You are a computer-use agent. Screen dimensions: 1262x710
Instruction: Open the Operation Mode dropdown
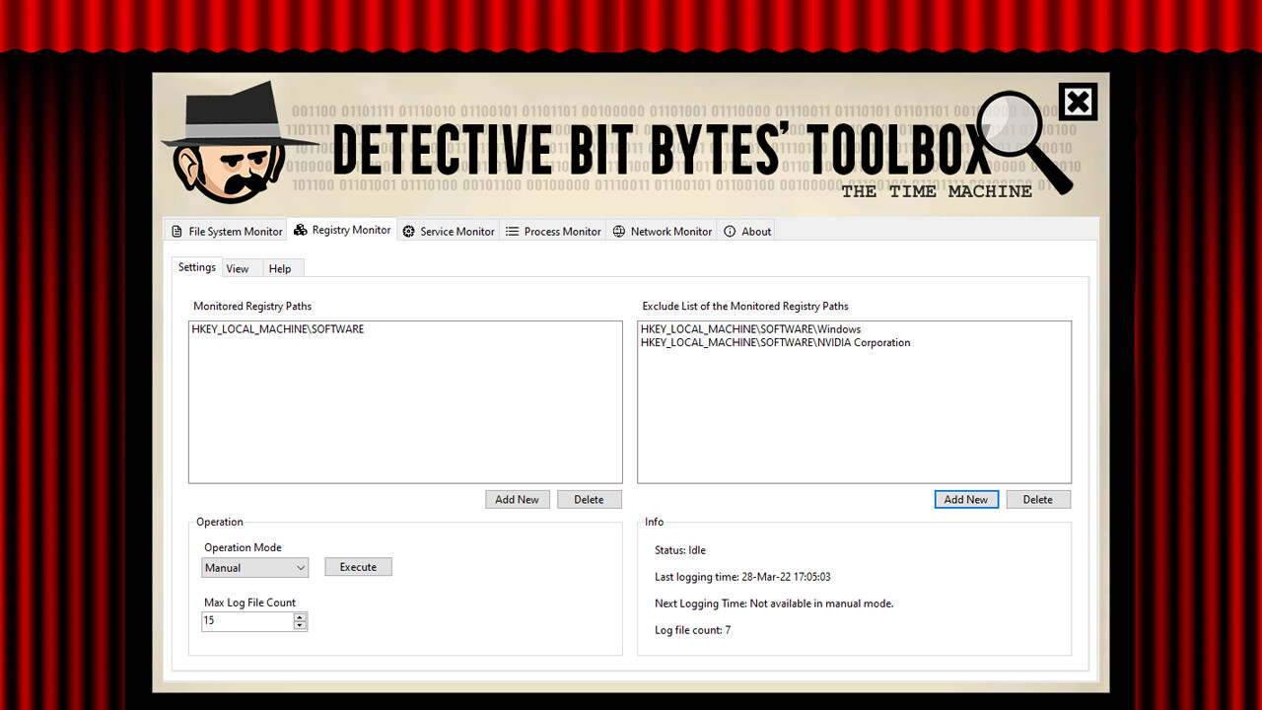point(254,567)
